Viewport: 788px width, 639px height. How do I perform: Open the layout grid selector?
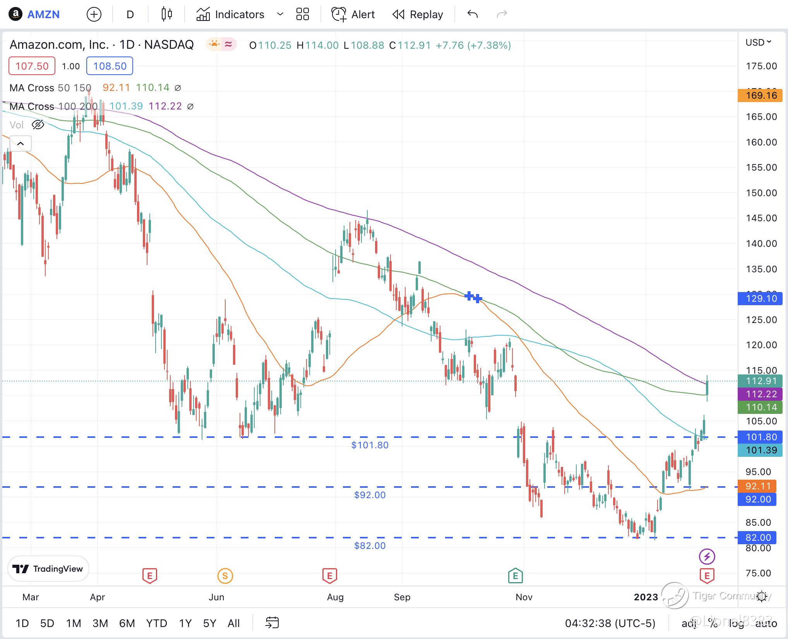(302, 14)
